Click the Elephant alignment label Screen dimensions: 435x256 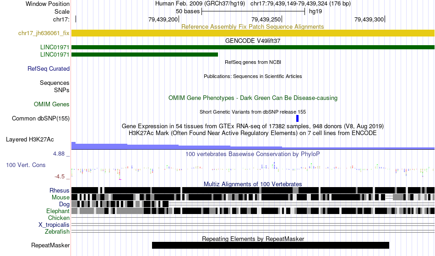coord(58,211)
